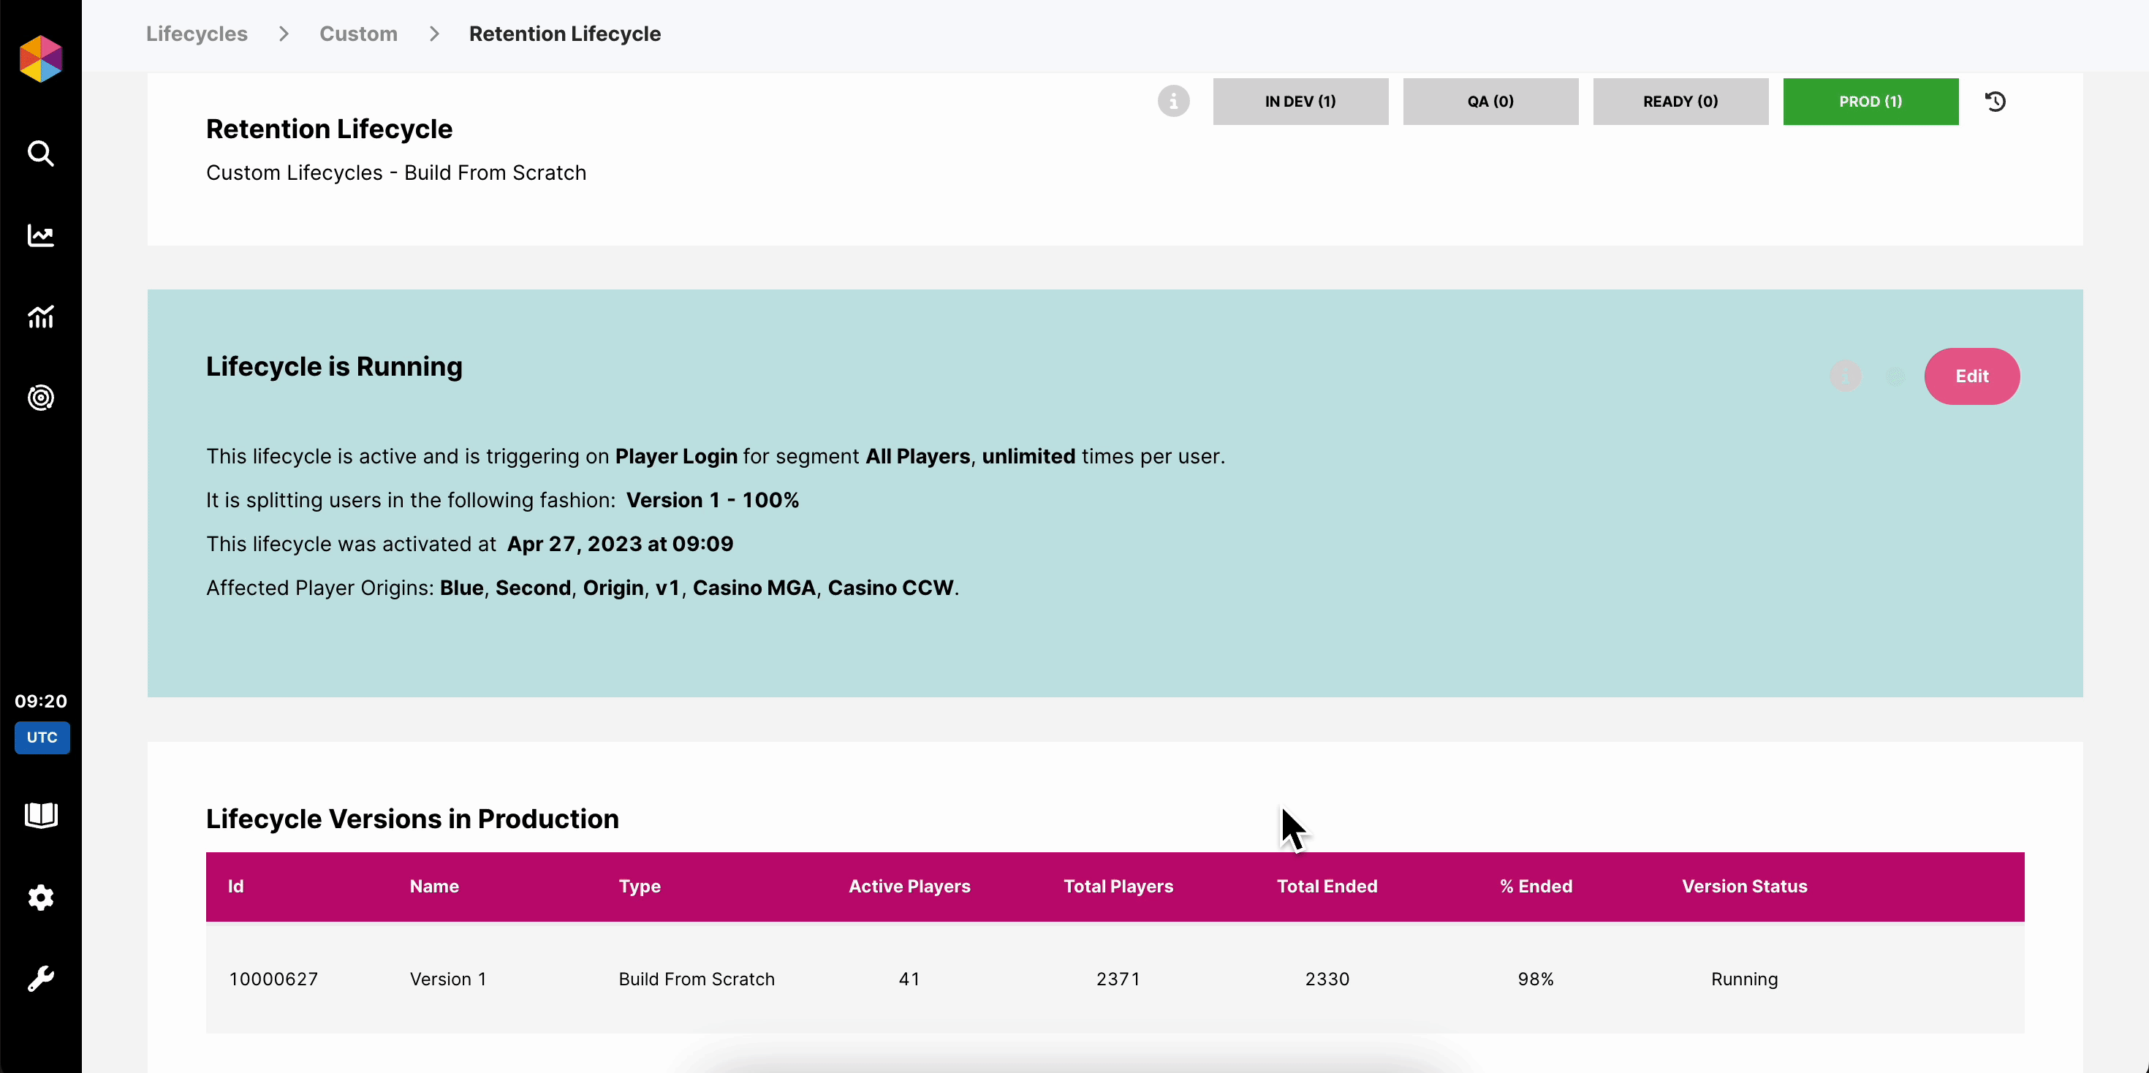Open the Version 1 row in table
The image size is (2149, 1073).
coord(447,979)
